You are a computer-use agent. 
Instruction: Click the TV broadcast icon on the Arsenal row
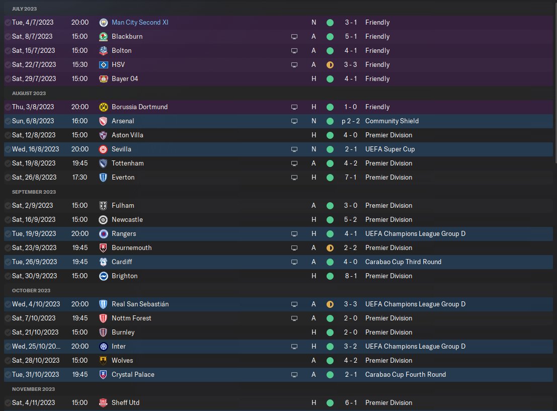(294, 121)
